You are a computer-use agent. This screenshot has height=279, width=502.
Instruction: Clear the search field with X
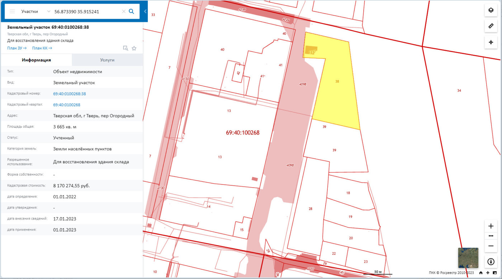124,11
